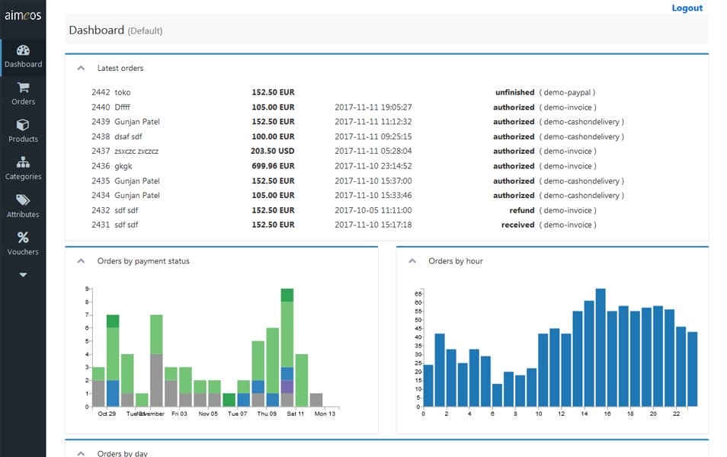
Task: Open Vouchers using the percent icon
Action: tap(23, 238)
